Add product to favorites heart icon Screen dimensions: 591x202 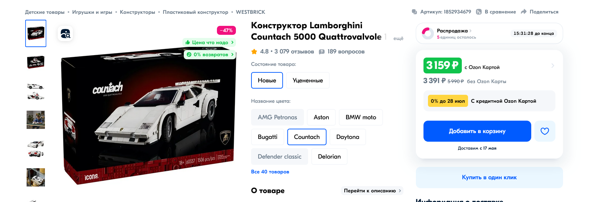click(x=545, y=131)
